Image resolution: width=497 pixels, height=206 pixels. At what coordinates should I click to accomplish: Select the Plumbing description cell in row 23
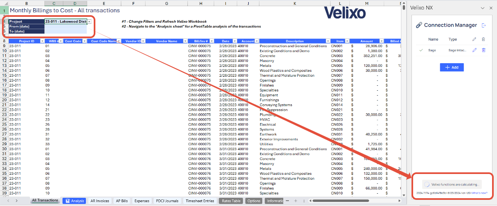tap(295, 115)
